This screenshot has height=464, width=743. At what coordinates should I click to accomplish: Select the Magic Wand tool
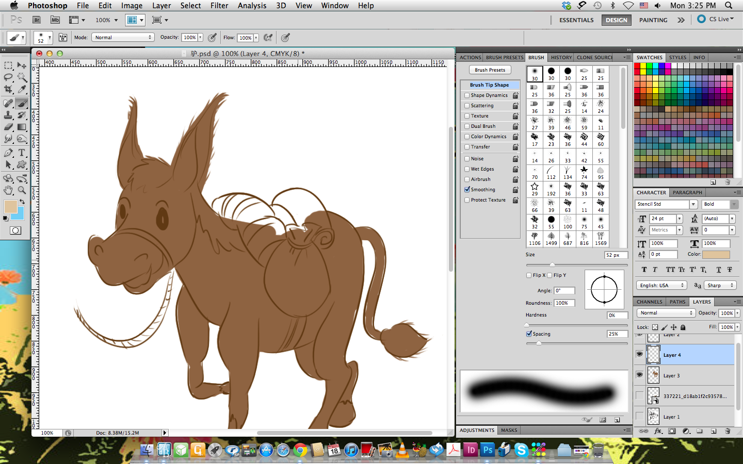(22, 77)
